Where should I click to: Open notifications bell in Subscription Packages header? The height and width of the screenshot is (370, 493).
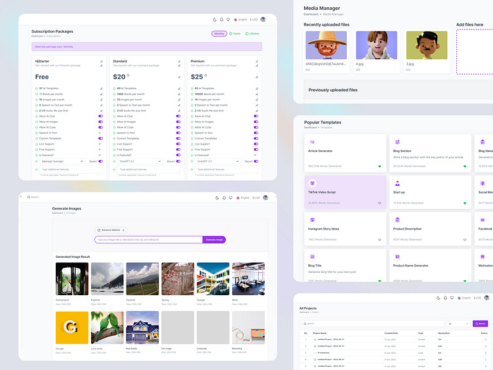pos(222,20)
